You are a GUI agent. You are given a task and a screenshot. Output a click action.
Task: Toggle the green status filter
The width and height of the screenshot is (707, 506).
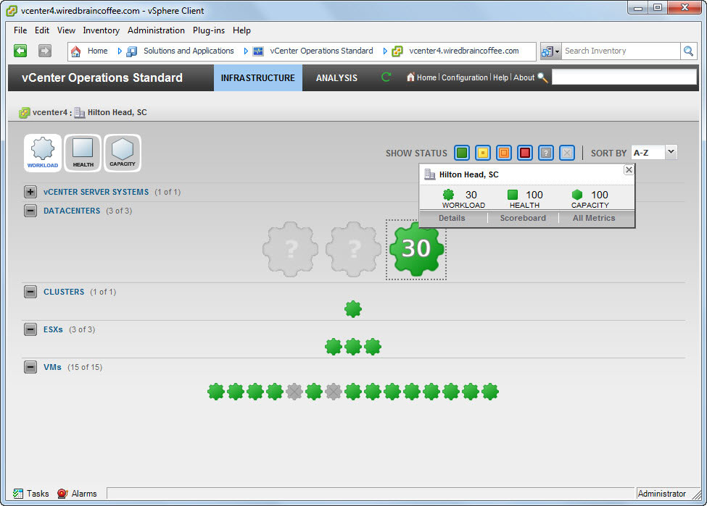462,153
